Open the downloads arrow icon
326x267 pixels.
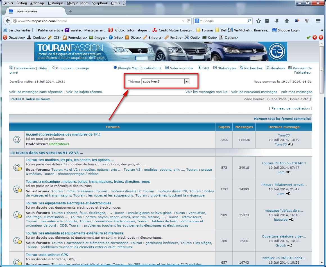coord(277,21)
